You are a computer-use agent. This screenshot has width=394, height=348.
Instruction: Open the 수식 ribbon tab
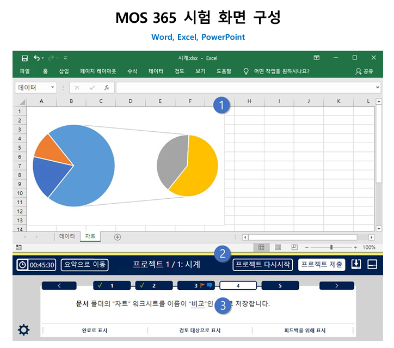(132, 71)
